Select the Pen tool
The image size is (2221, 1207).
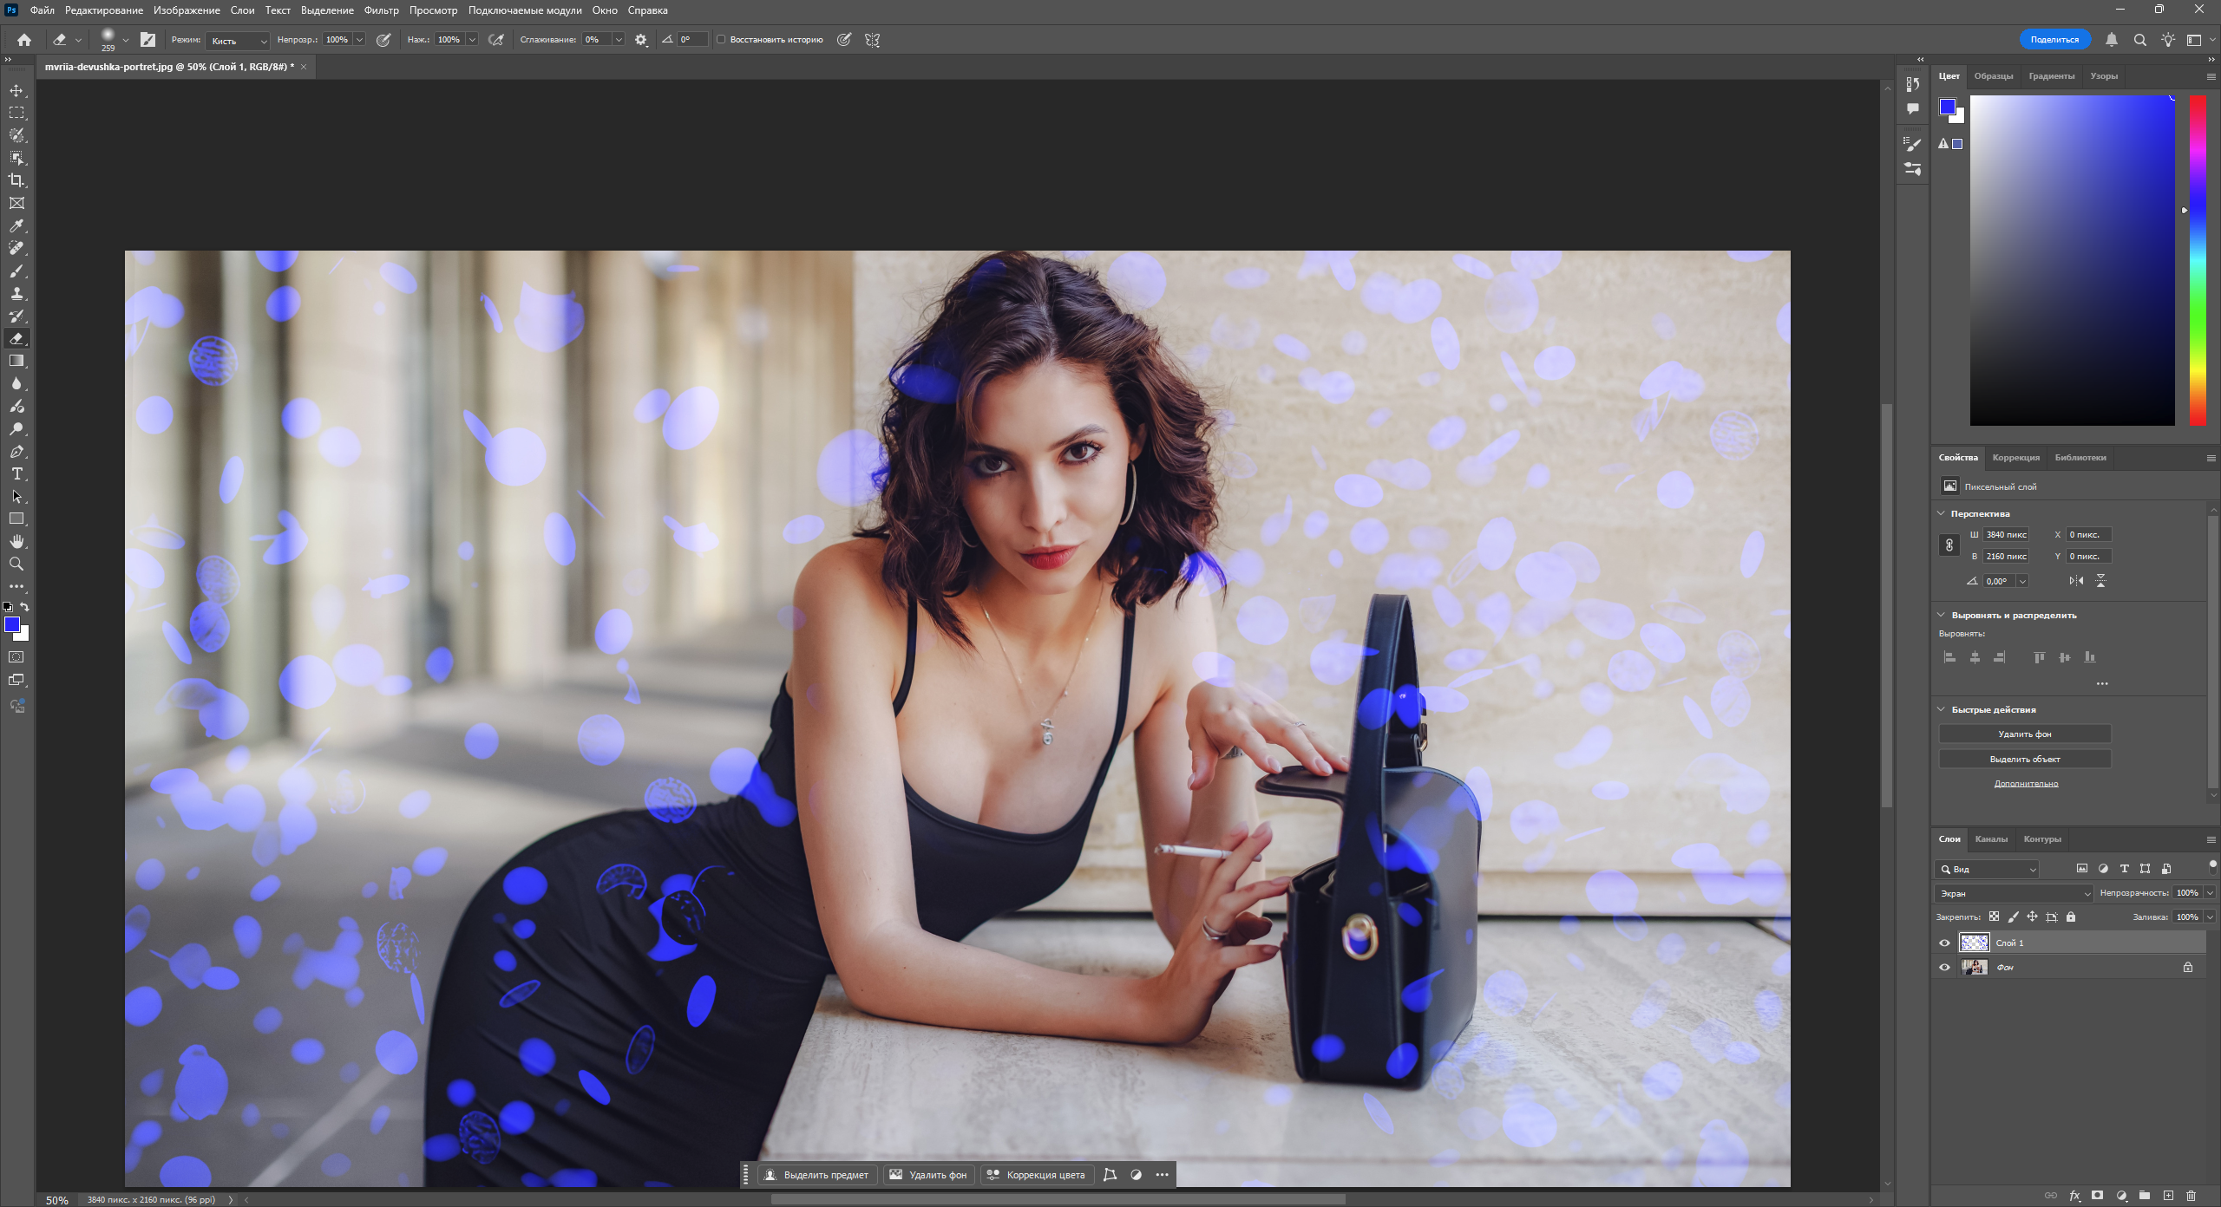(16, 451)
